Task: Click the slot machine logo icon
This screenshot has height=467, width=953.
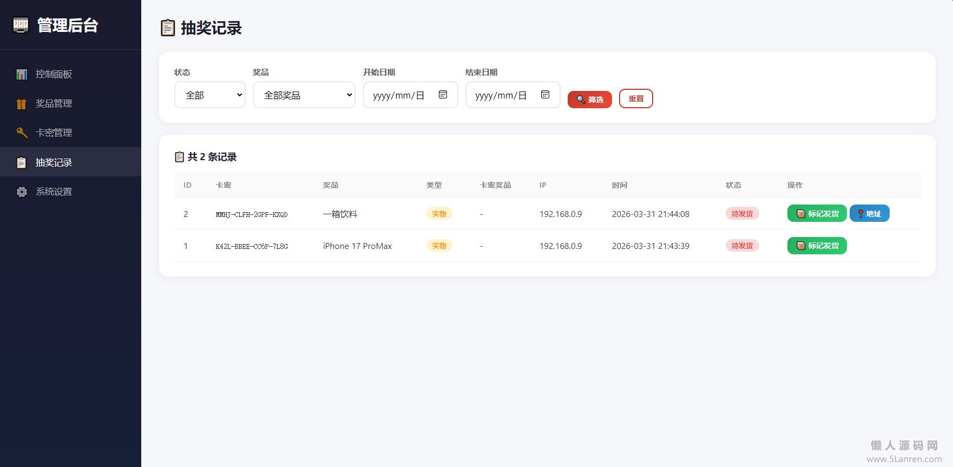Action: click(x=21, y=25)
